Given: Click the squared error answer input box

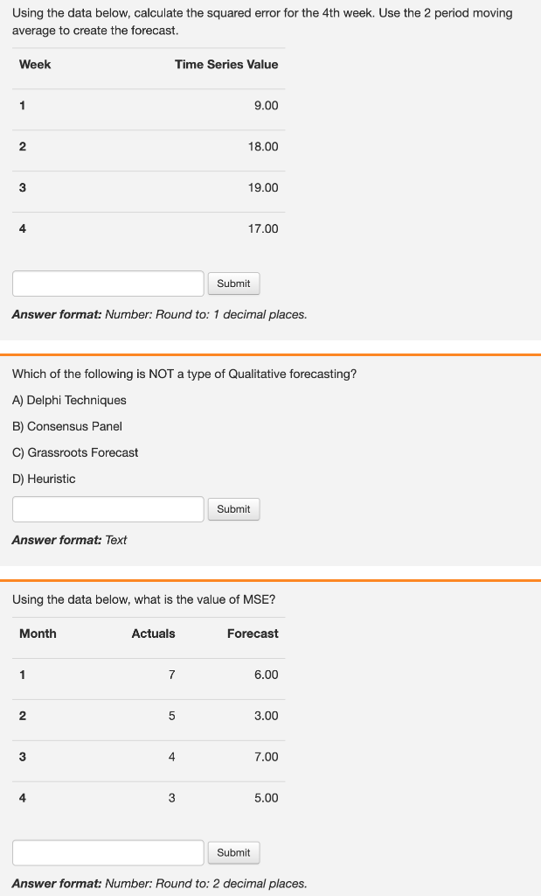Looking at the screenshot, I should coord(108,283).
